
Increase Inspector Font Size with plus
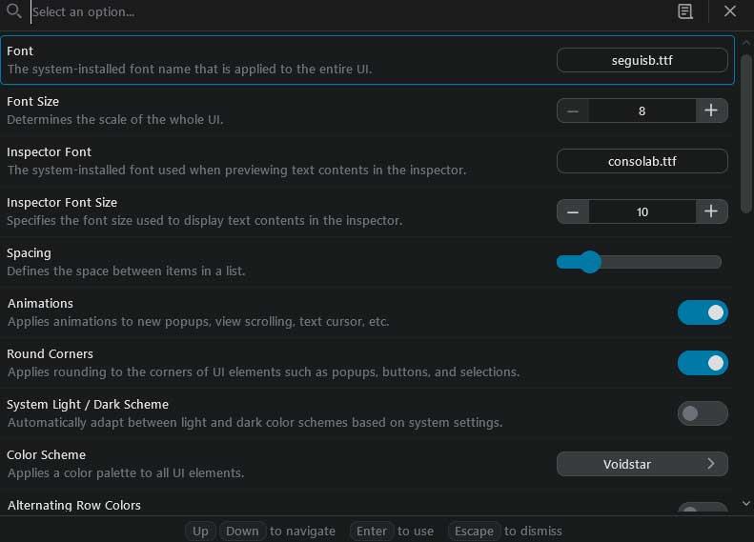tap(711, 211)
